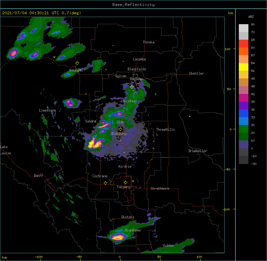Click the orange 57-60 dBZ legend swatch

243,51
